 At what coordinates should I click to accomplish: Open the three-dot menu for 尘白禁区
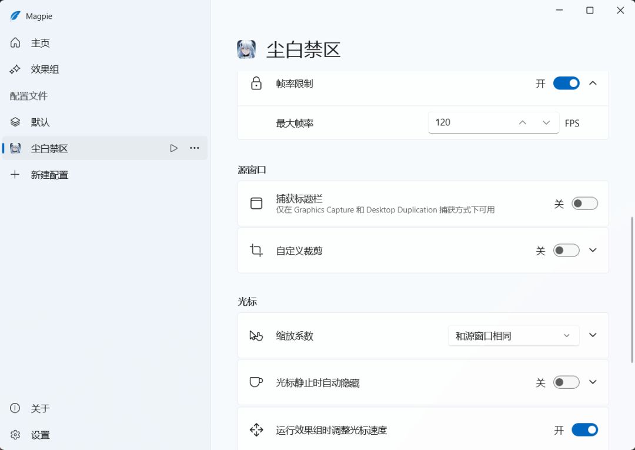[x=195, y=148]
